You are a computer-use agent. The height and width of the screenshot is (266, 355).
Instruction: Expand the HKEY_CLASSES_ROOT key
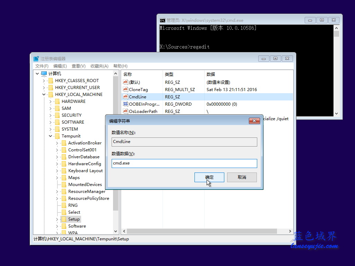pyautogui.click(x=44, y=81)
